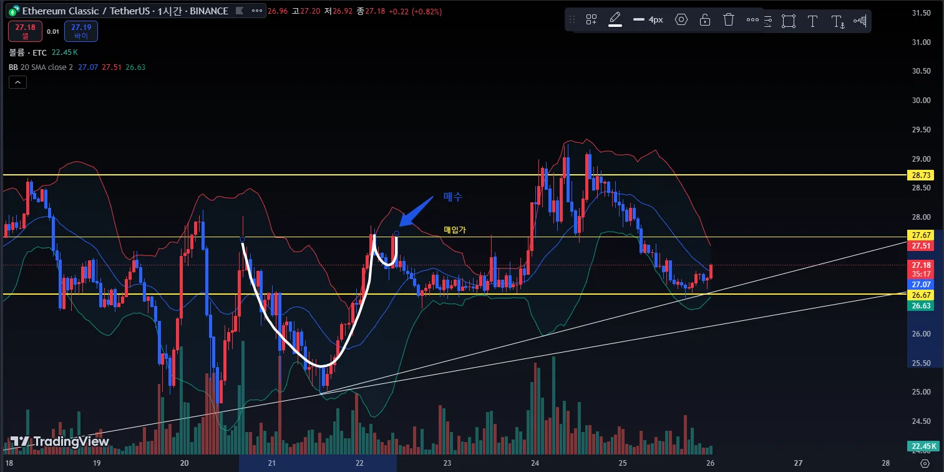Click the Ethereum Classic / TetherUS symbol title
The width and height of the screenshot is (944, 472).
pos(86,11)
